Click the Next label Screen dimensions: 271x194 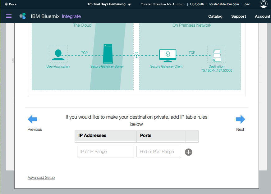[240, 130]
